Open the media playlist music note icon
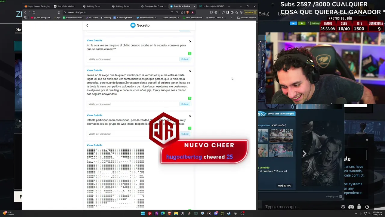385x217 pixels. click(x=223, y=12)
